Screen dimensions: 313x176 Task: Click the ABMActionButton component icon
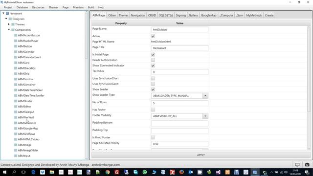coord(16,35)
